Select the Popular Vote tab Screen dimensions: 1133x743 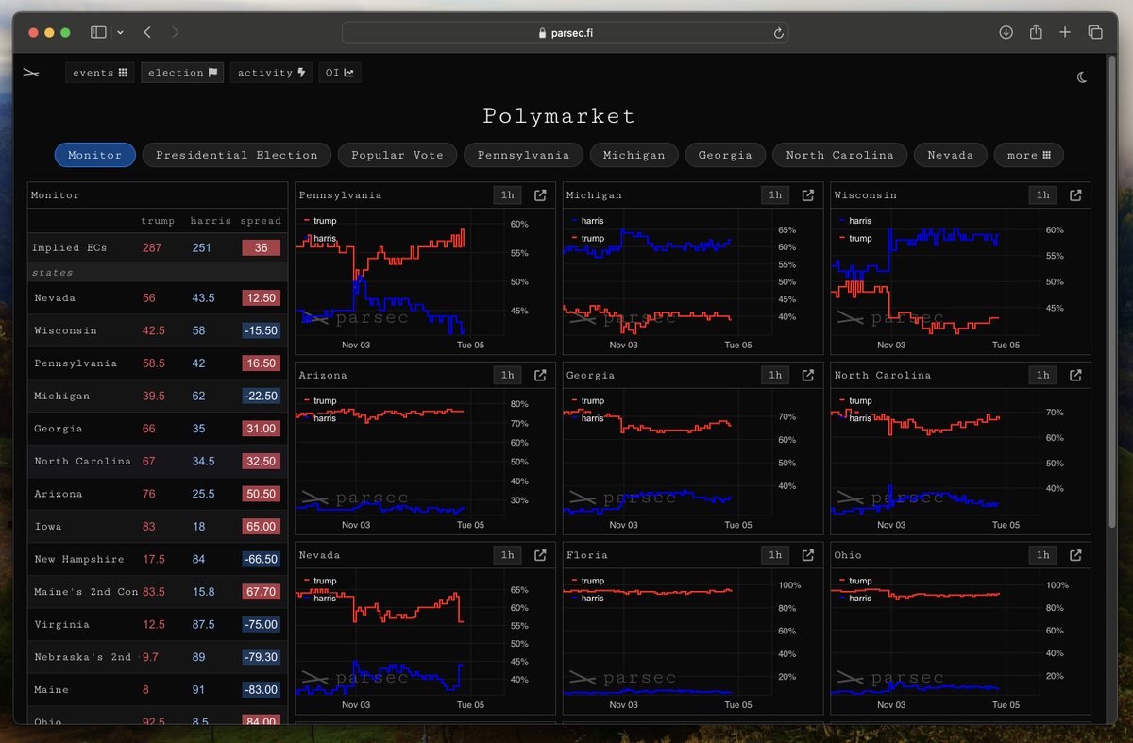click(x=397, y=155)
